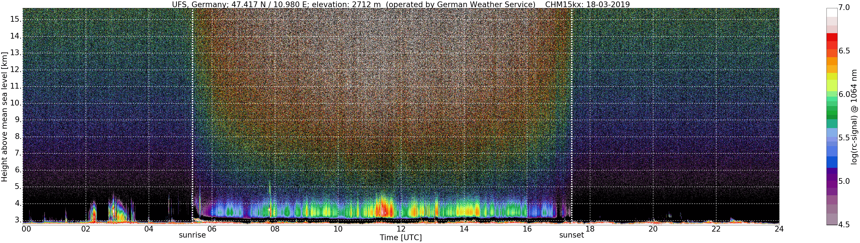The image size is (860, 243).
Task: Click the '18' time tick label
Action: click(590, 229)
